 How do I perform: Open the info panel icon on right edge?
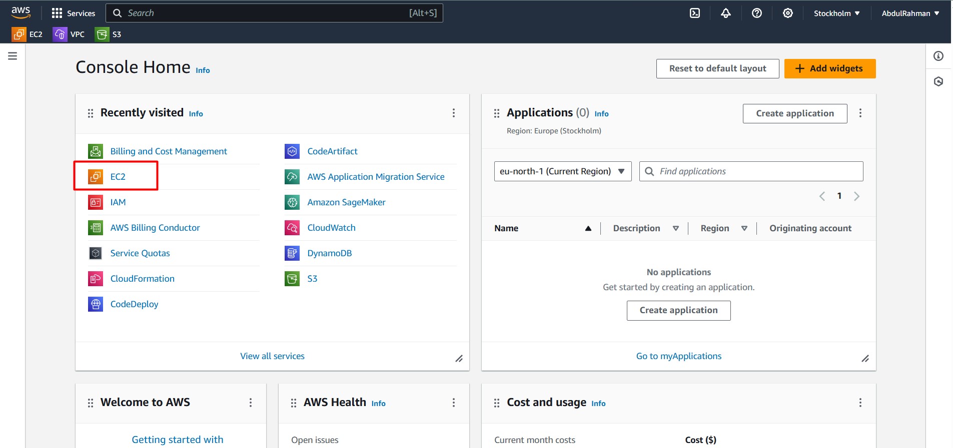(x=938, y=56)
